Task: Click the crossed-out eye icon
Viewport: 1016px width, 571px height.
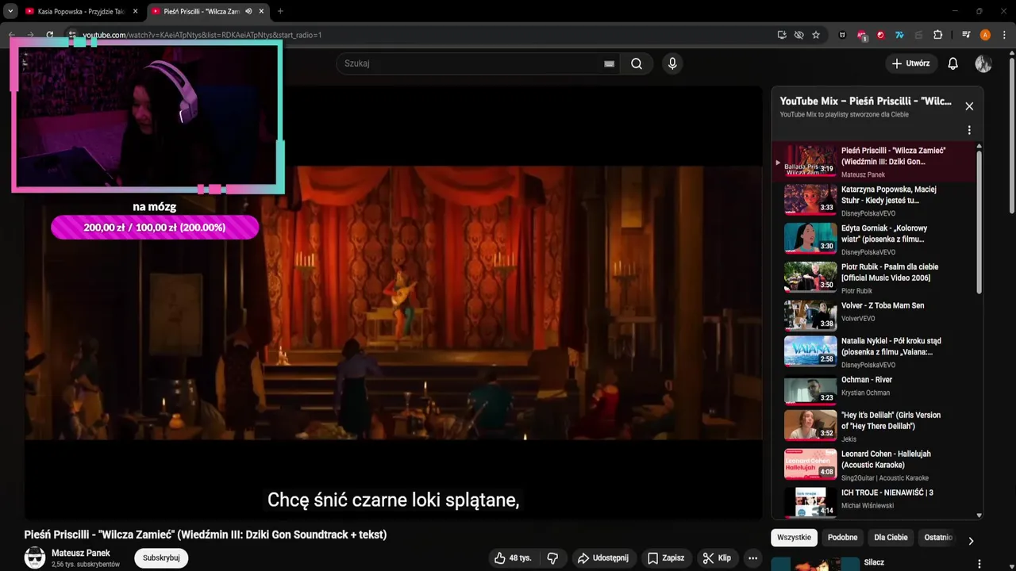Action: 799,35
